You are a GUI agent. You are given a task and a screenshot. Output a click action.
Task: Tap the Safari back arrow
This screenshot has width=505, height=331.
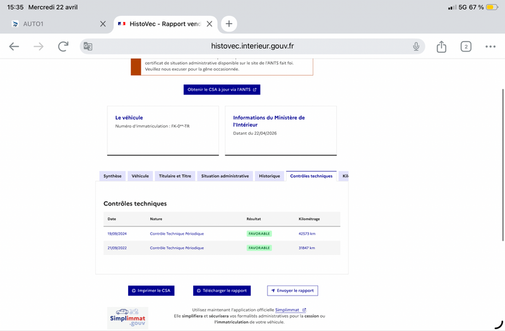[14, 47]
